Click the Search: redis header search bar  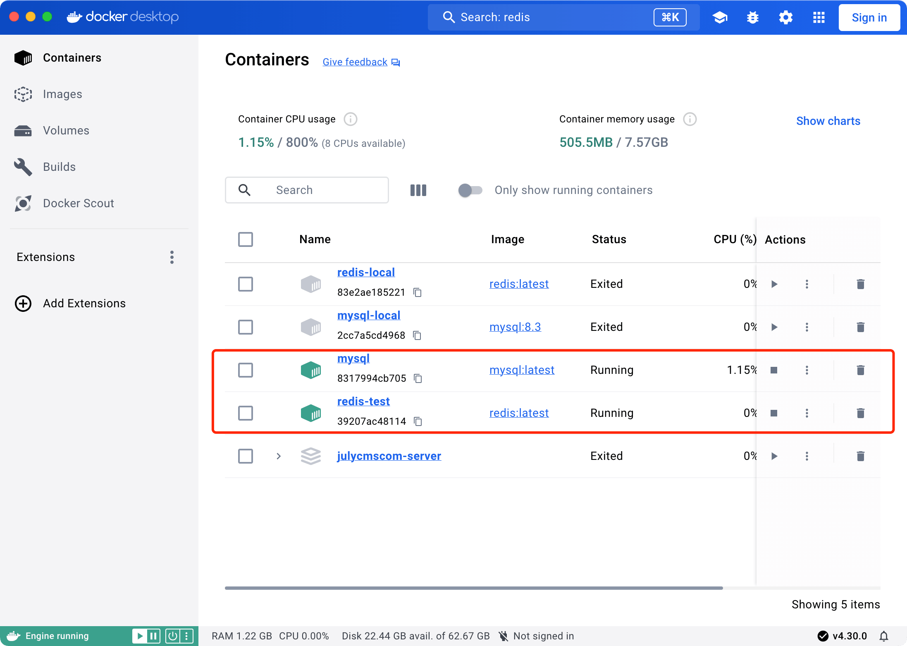(x=563, y=17)
